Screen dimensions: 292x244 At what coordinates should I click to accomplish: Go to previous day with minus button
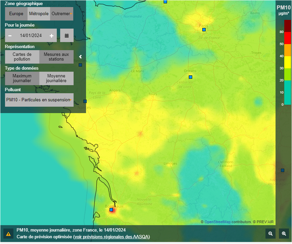click(x=10, y=36)
